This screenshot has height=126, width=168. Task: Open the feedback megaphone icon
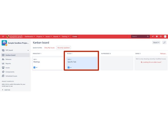pyautogui.click(x=153, y=36)
